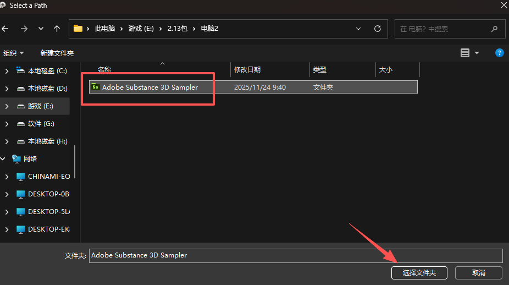Go up one folder level

click(x=57, y=29)
